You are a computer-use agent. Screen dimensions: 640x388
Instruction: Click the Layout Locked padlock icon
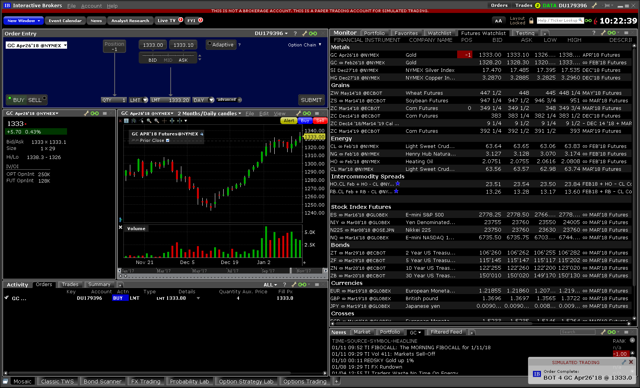(531, 21)
